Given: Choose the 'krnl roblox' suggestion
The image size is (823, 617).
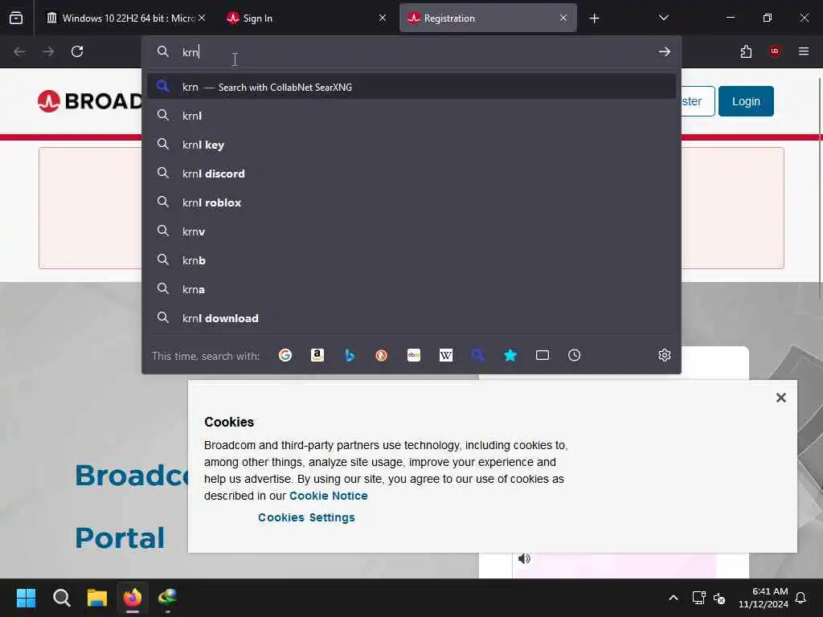Looking at the screenshot, I should click(x=411, y=202).
